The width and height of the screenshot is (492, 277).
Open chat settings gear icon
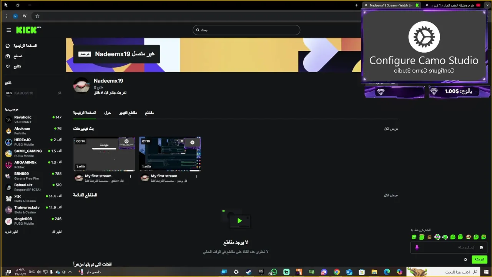[x=465, y=260]
